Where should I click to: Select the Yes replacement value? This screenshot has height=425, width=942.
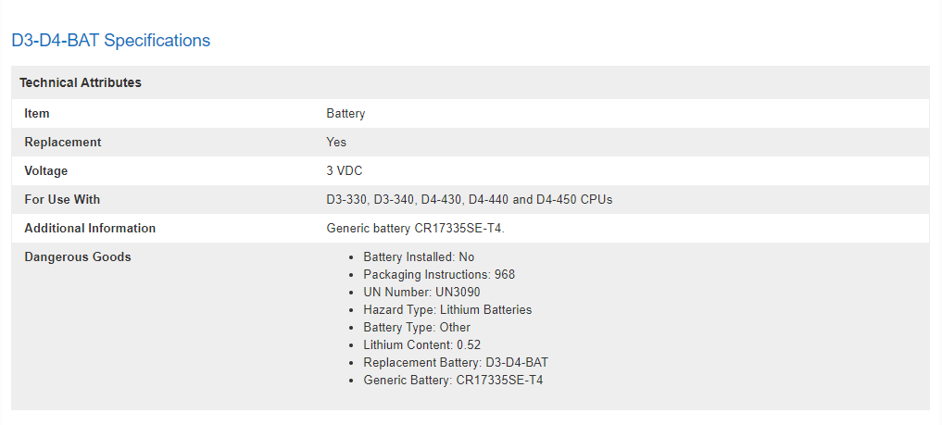[336, 143]
